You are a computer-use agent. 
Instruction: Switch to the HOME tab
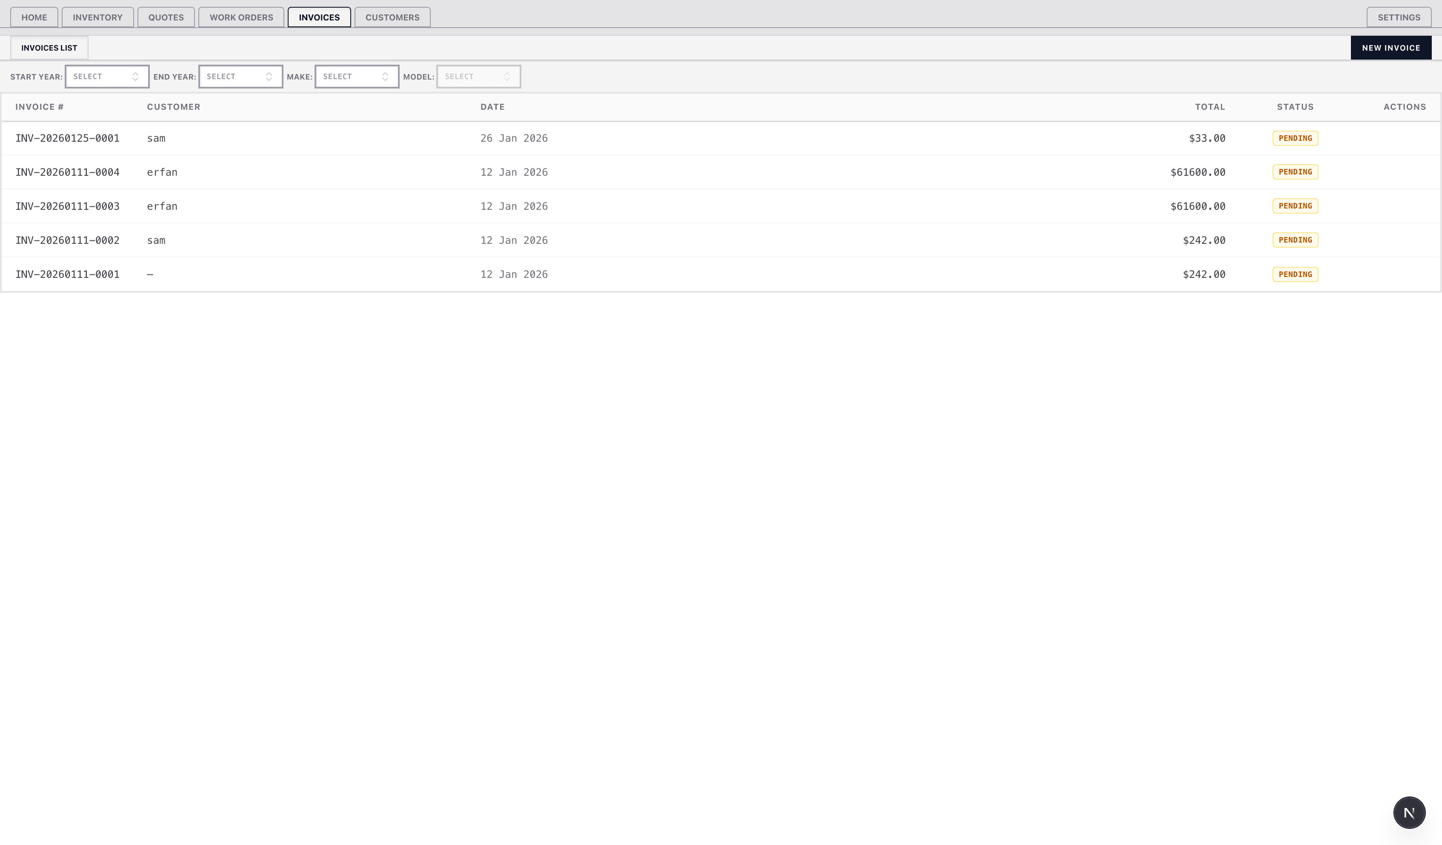[x=34, y=17]
